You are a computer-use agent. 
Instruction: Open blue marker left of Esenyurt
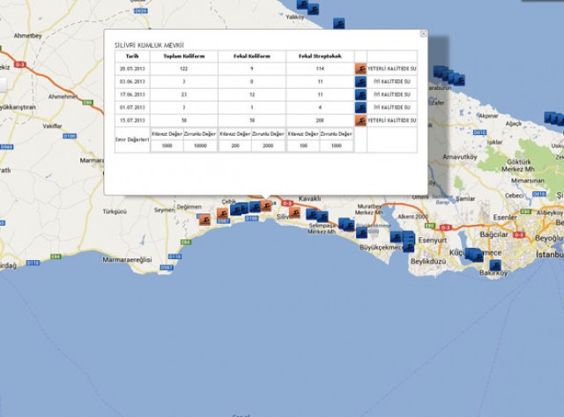(x=397, y=237)
